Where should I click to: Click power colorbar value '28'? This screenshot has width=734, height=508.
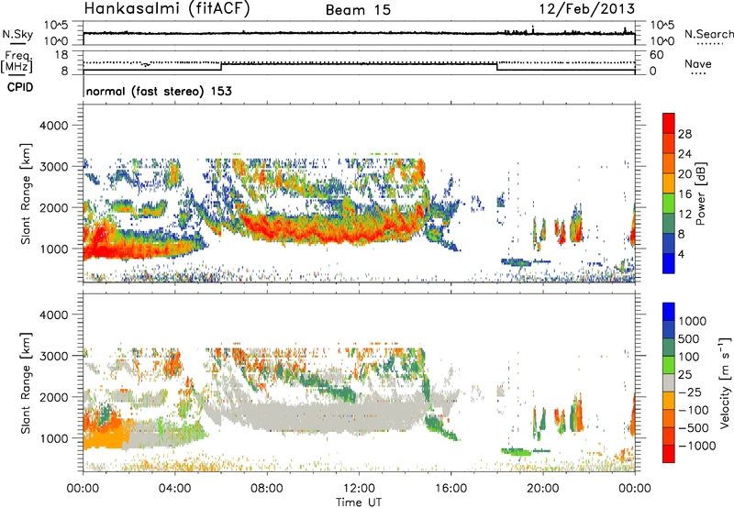[684, 134]
